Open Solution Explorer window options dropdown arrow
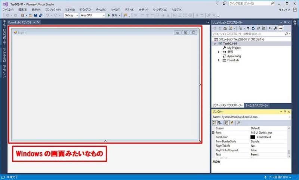Screen dimensions: 299x180 (281, 22)
